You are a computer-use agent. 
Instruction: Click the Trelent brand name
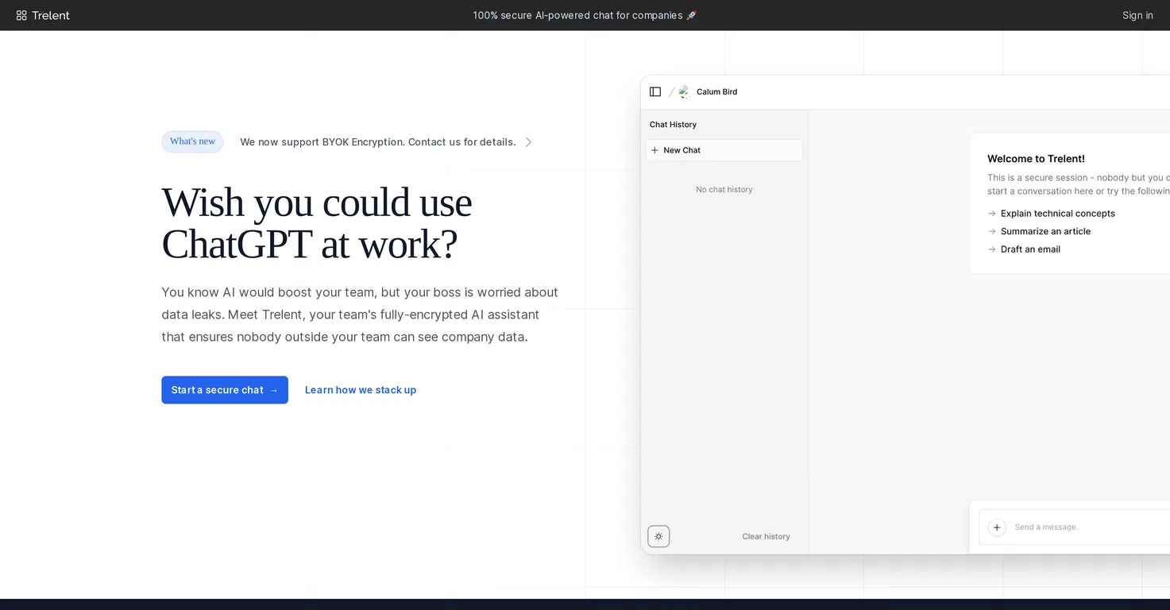click(x=51, y=15)
